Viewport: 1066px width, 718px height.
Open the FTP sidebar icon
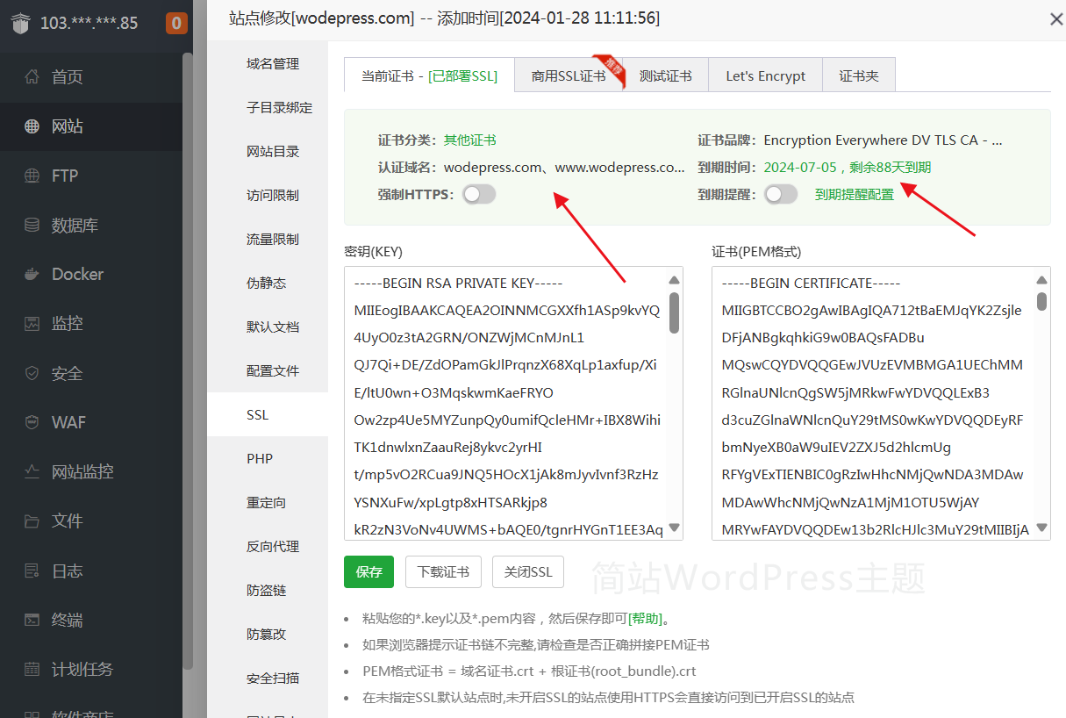point(32,176)
